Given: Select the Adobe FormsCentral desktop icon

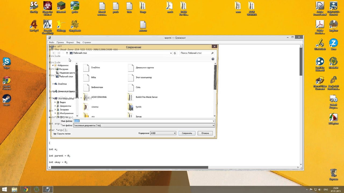Looking at the screenshot, I should [x=320, y=8].
